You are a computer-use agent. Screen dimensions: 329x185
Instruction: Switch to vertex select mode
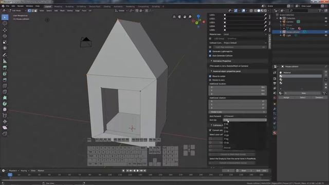click(29, 10)
